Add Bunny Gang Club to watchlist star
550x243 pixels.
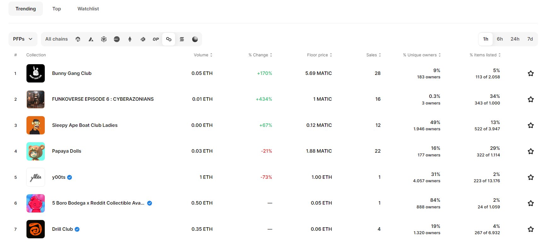[531, 73]
